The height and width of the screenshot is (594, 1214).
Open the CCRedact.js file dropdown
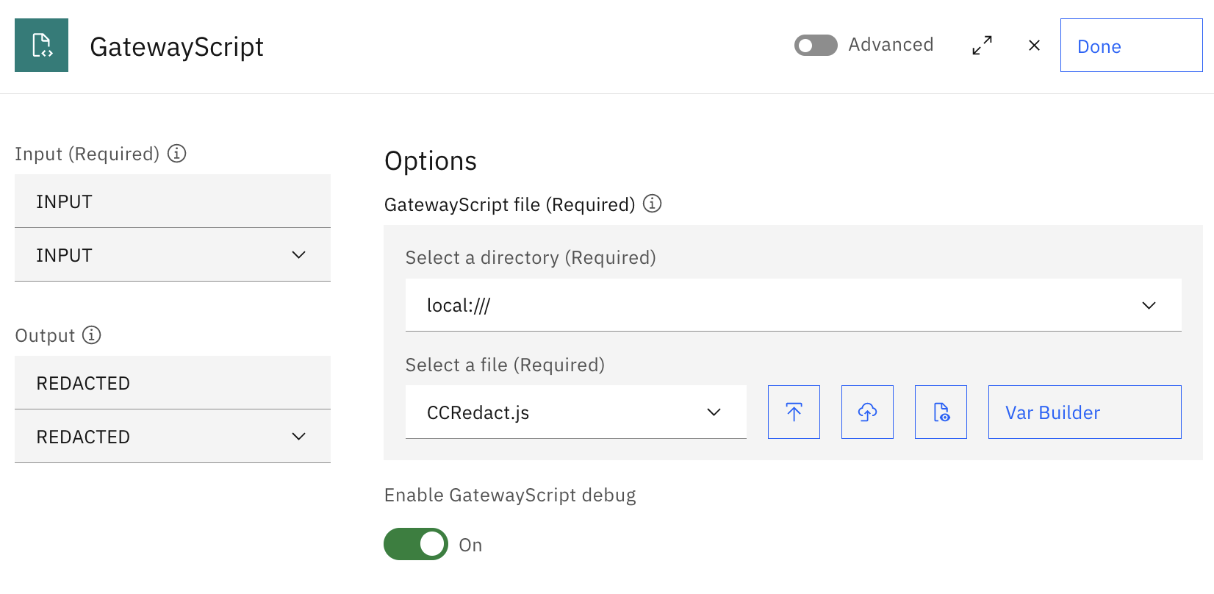pyautogui.click(x=575, y=412)
